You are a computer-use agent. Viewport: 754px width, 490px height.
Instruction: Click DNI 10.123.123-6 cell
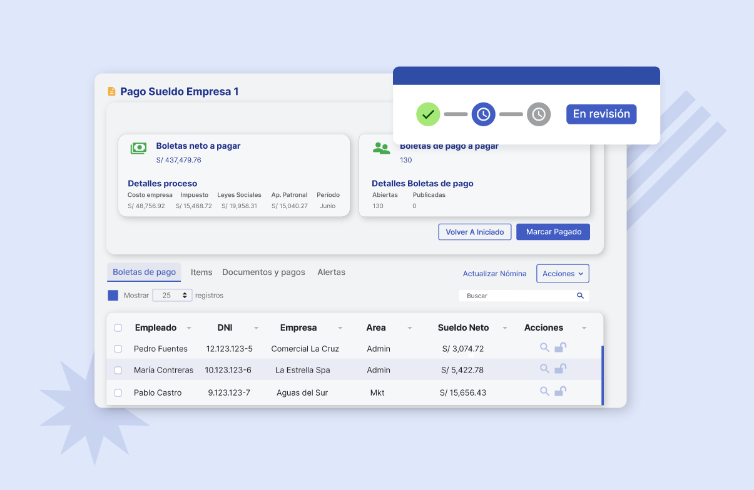coord(228,370)
